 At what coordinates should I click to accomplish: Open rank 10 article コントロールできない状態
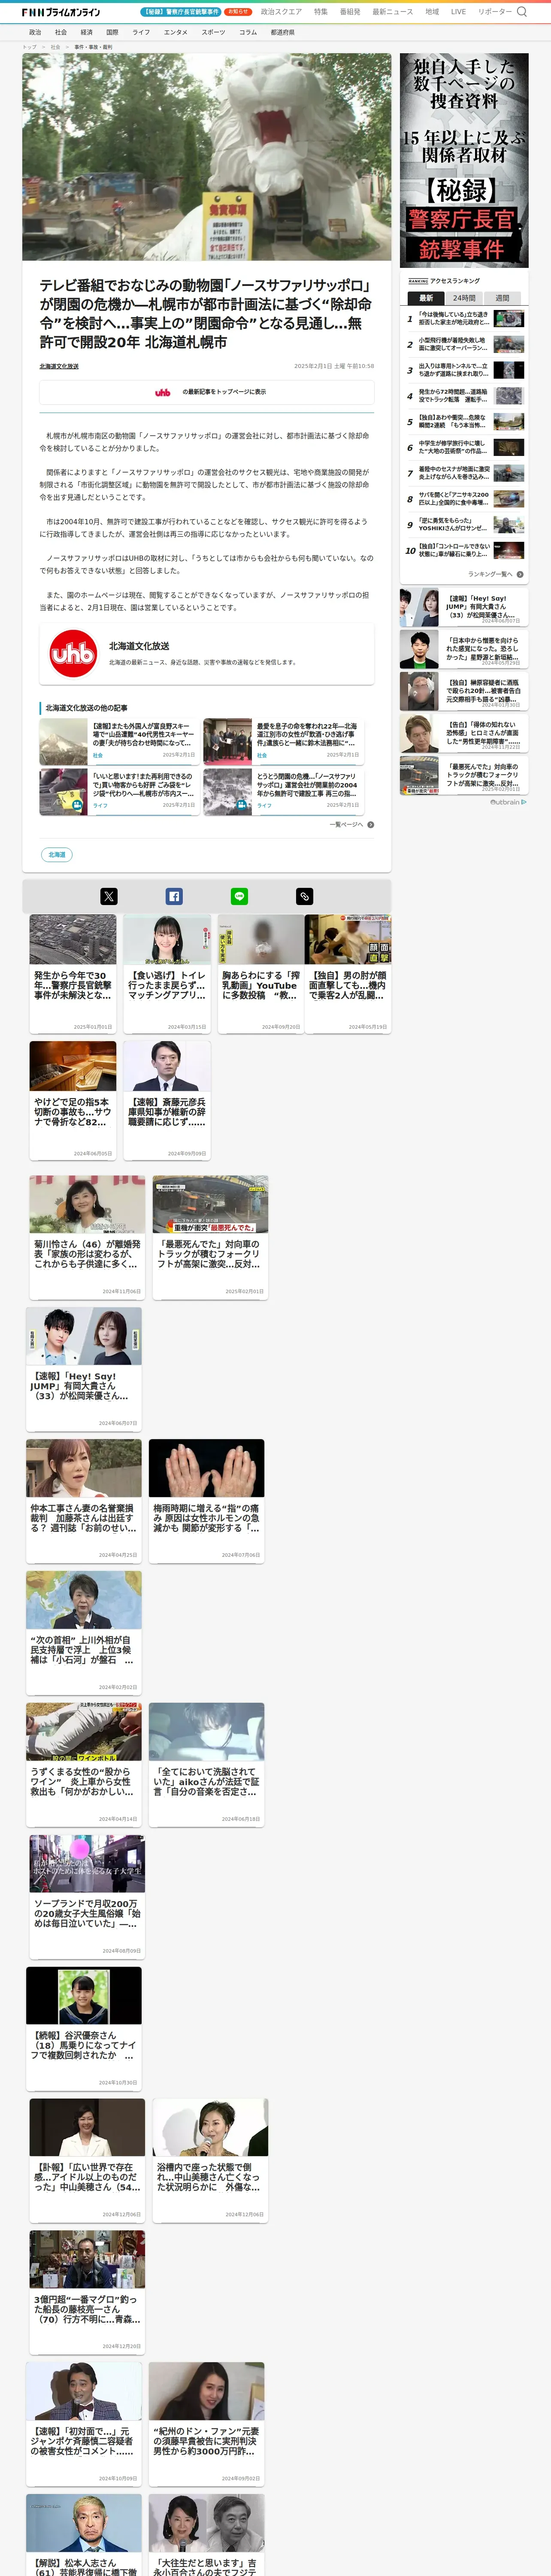pyautogui.click(x=464, y=550)
